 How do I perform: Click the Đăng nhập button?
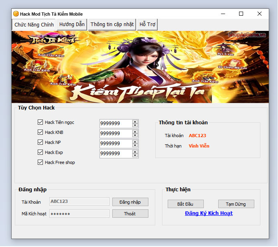coord(130,202)
